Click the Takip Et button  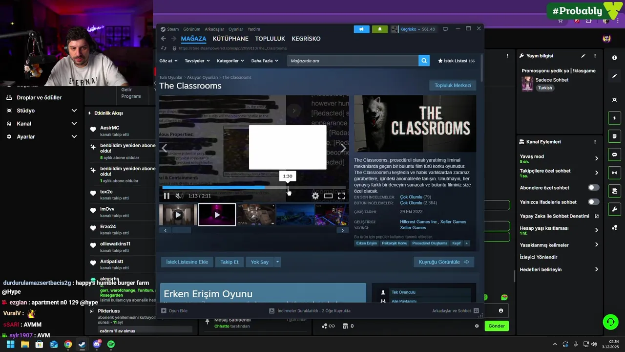[229, 262]
